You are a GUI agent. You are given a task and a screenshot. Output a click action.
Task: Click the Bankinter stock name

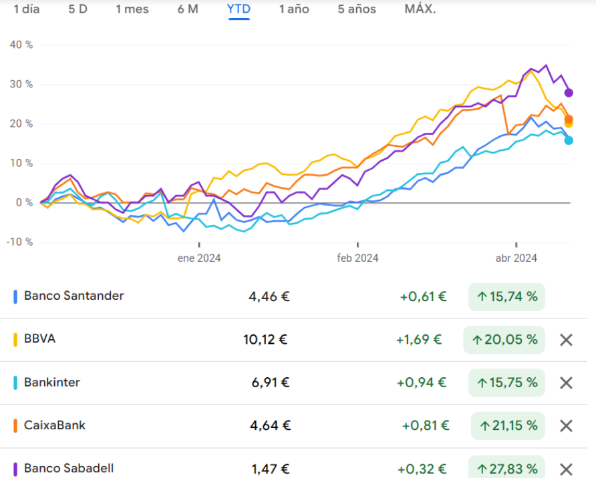[x=51, y=383]
